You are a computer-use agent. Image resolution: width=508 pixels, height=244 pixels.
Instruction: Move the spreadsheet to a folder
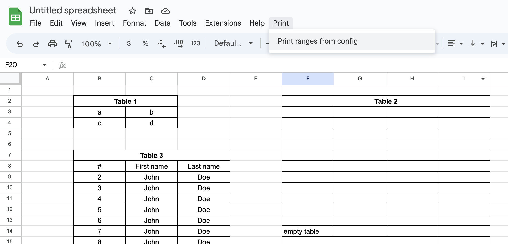(x=149, y=11)
